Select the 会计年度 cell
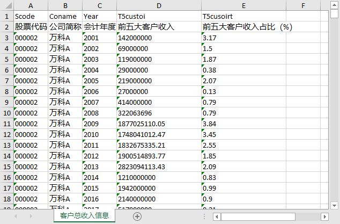Image resolution: width=340 pixels, height=224 pixels. coord(100,27)
